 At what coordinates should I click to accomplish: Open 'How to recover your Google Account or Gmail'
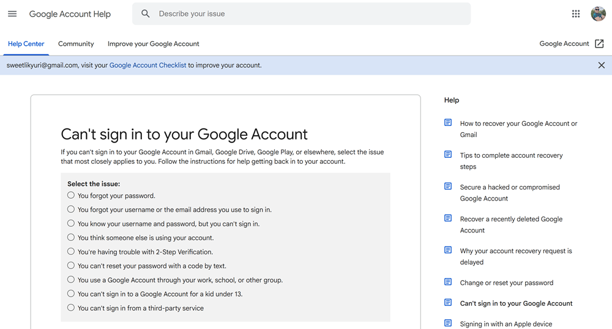518,129
